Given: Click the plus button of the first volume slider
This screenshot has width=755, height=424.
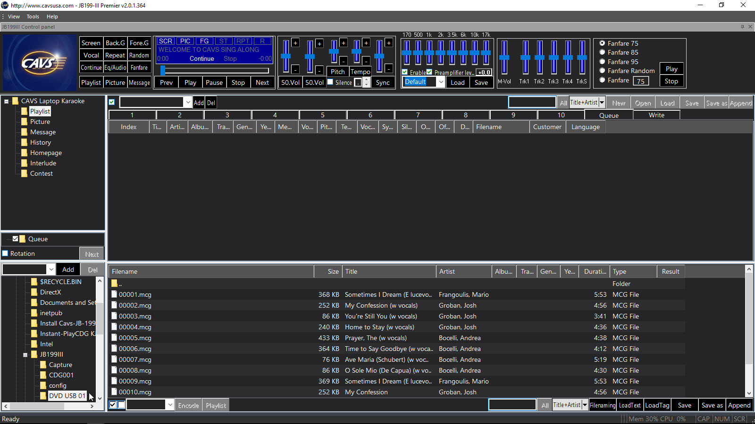Looking at the screenshot, I should (295, 43).
